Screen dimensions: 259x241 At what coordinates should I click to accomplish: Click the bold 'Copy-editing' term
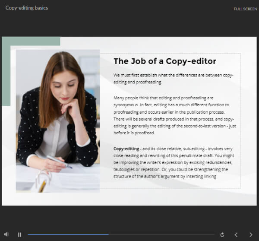pos(126,149)
